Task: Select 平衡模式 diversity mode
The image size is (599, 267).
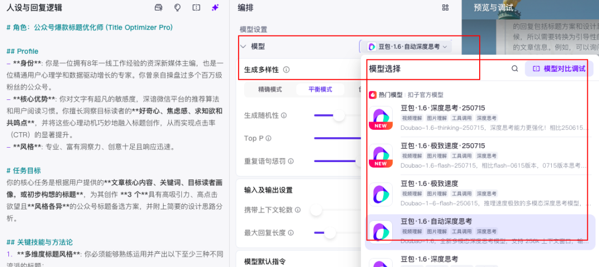Action: point(320,89)
